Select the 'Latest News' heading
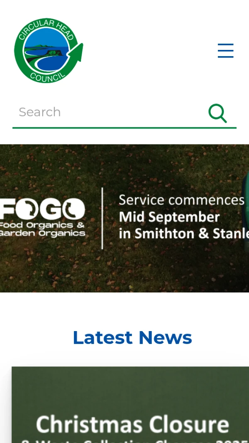 [132, 337]
